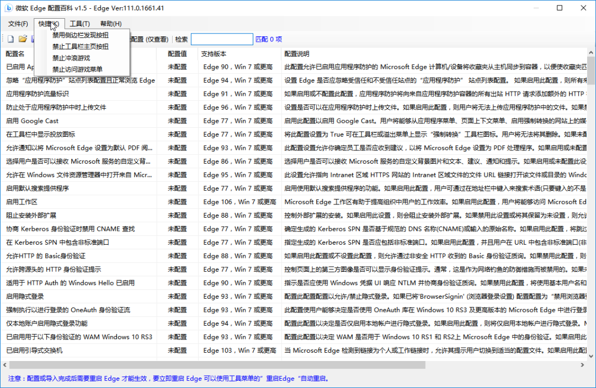The width and height of the screenshot is (596, 388).
Task: Click the 支持版本 column header
Action: (240, 54)
